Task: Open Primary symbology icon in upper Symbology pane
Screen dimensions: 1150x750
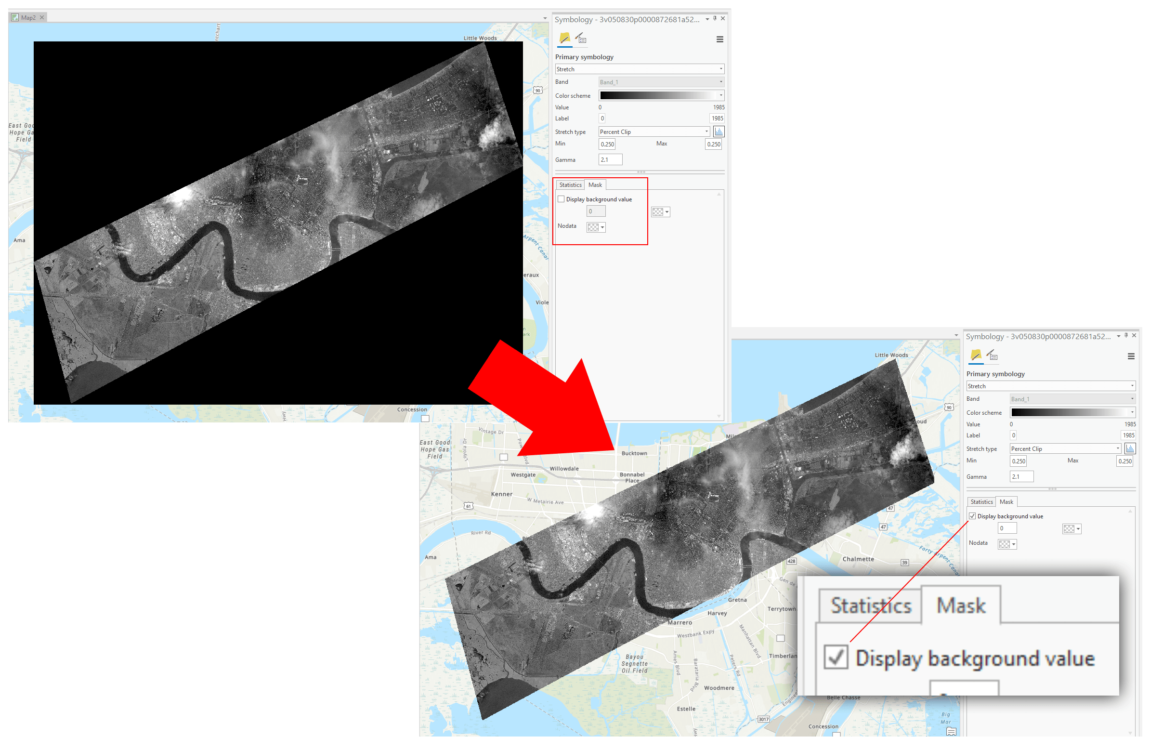Action: click(x=564, y=38)
